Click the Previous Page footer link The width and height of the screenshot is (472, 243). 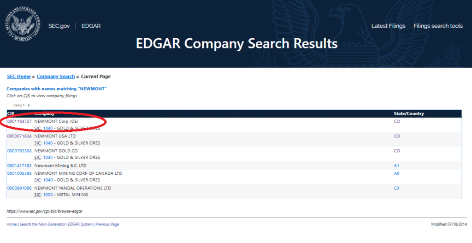tap(107, 225)
